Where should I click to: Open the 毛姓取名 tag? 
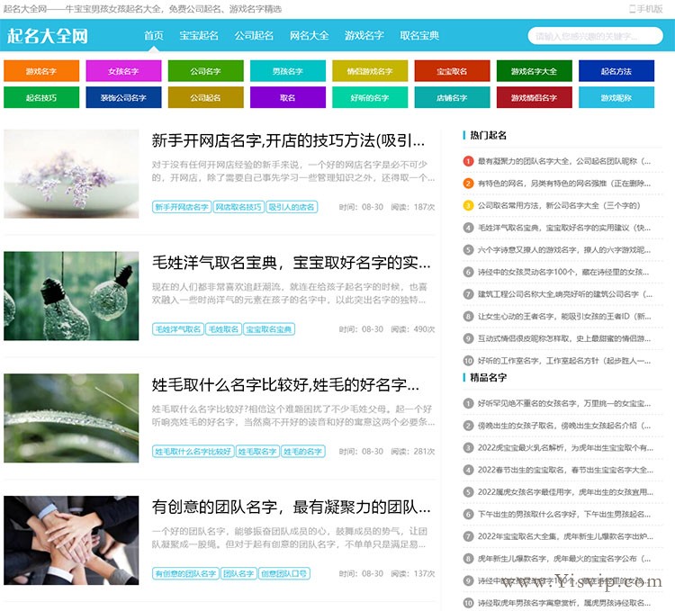223,329
